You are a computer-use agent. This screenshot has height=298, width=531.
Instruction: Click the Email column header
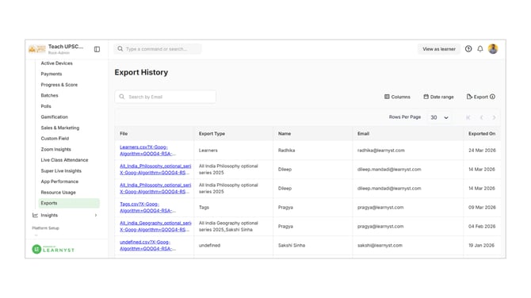coord(363,134)
